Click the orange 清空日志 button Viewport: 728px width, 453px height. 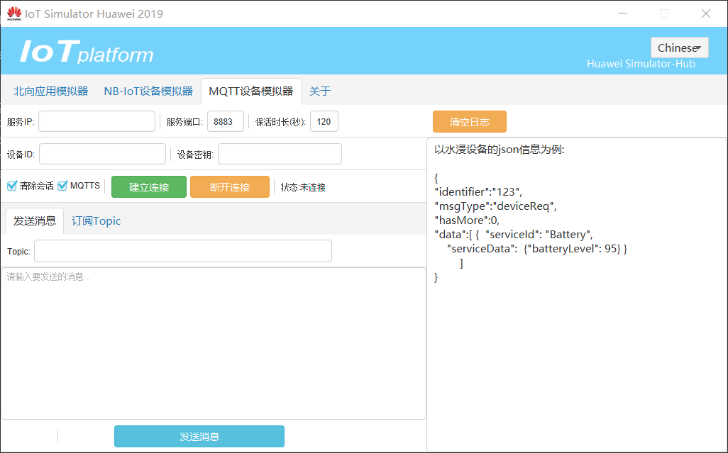pyautogui.click(x=470, y=121)
